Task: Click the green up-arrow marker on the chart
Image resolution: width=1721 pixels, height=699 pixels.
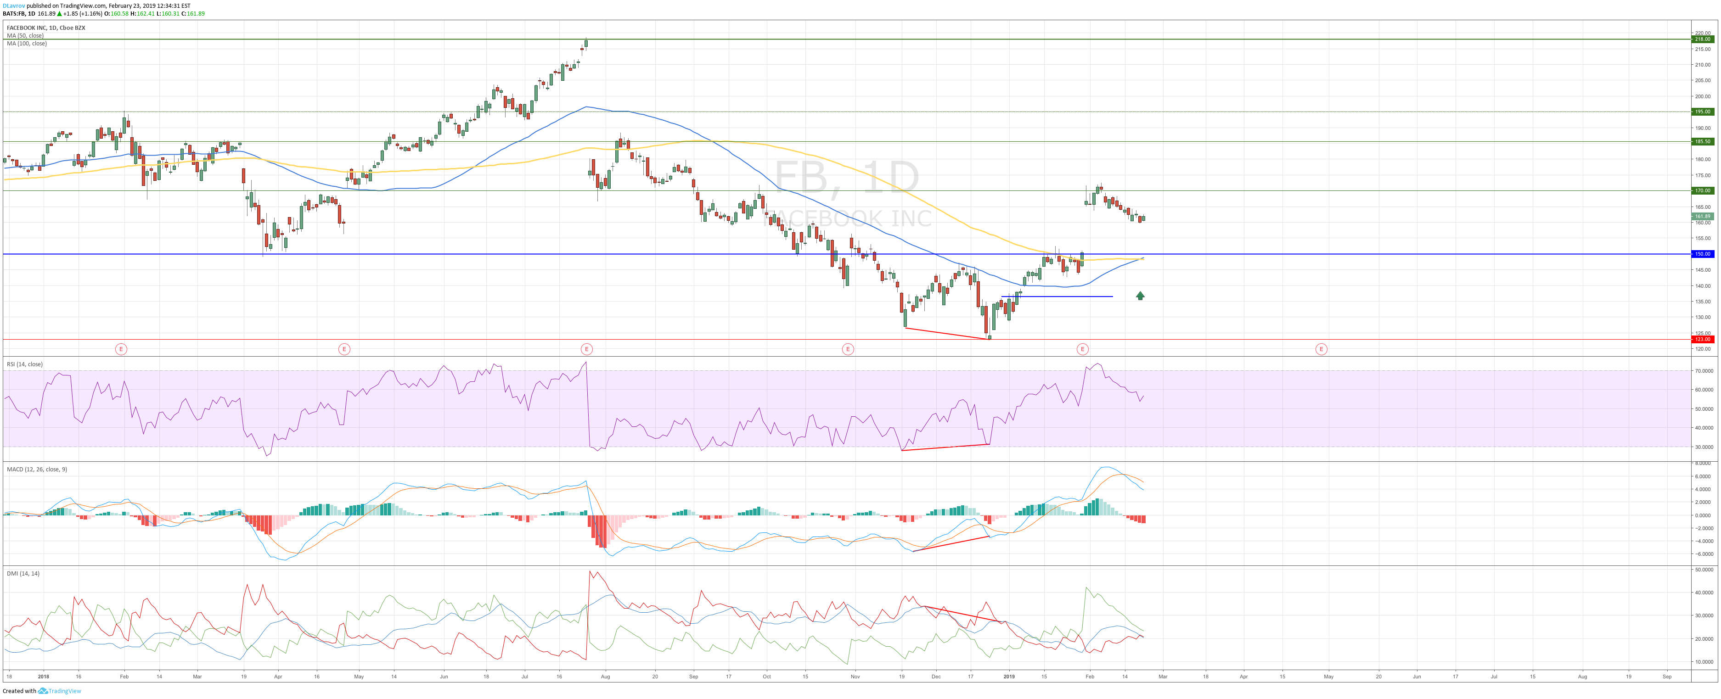Action: (1141, 296)
